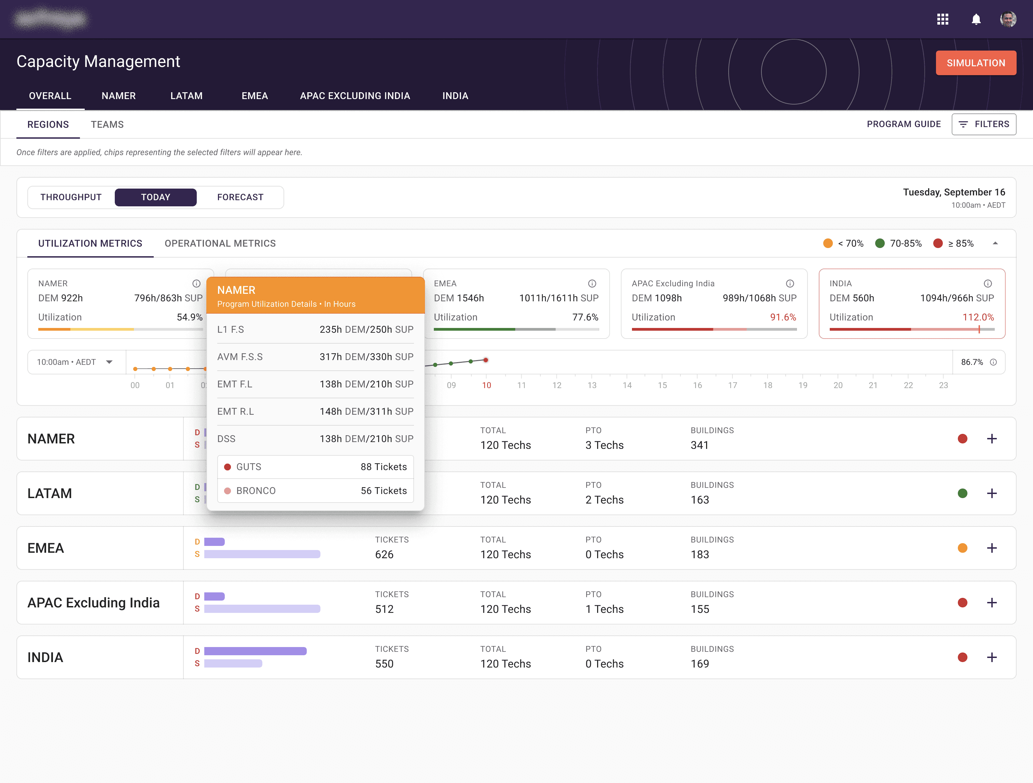Screen dimensions: 1033x783
Task: Expand the INDIA region row
Action: (x=992, y=657)
